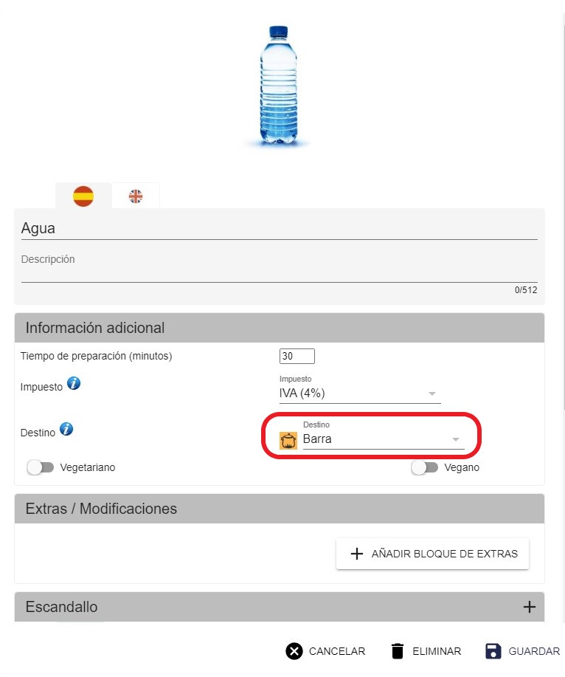The width and height of the screenshot is (565, 677).
Task: Click the Añadir bloque de extras button
Action: click(x=432, y=554)
